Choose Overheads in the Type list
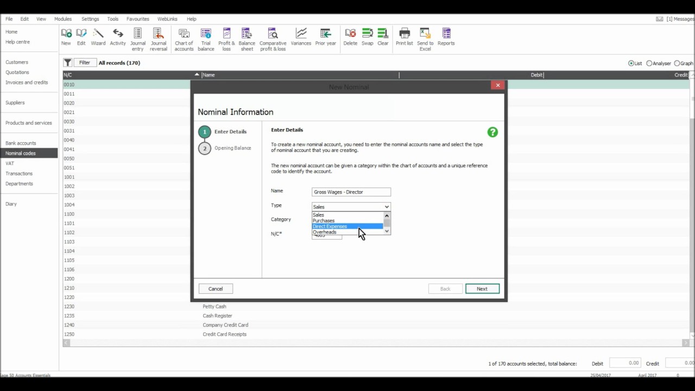The width and height of the screenshot is (695, 391). 347,232
